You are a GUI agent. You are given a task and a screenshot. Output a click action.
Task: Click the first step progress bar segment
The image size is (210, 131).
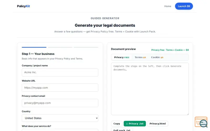(34, 47)
